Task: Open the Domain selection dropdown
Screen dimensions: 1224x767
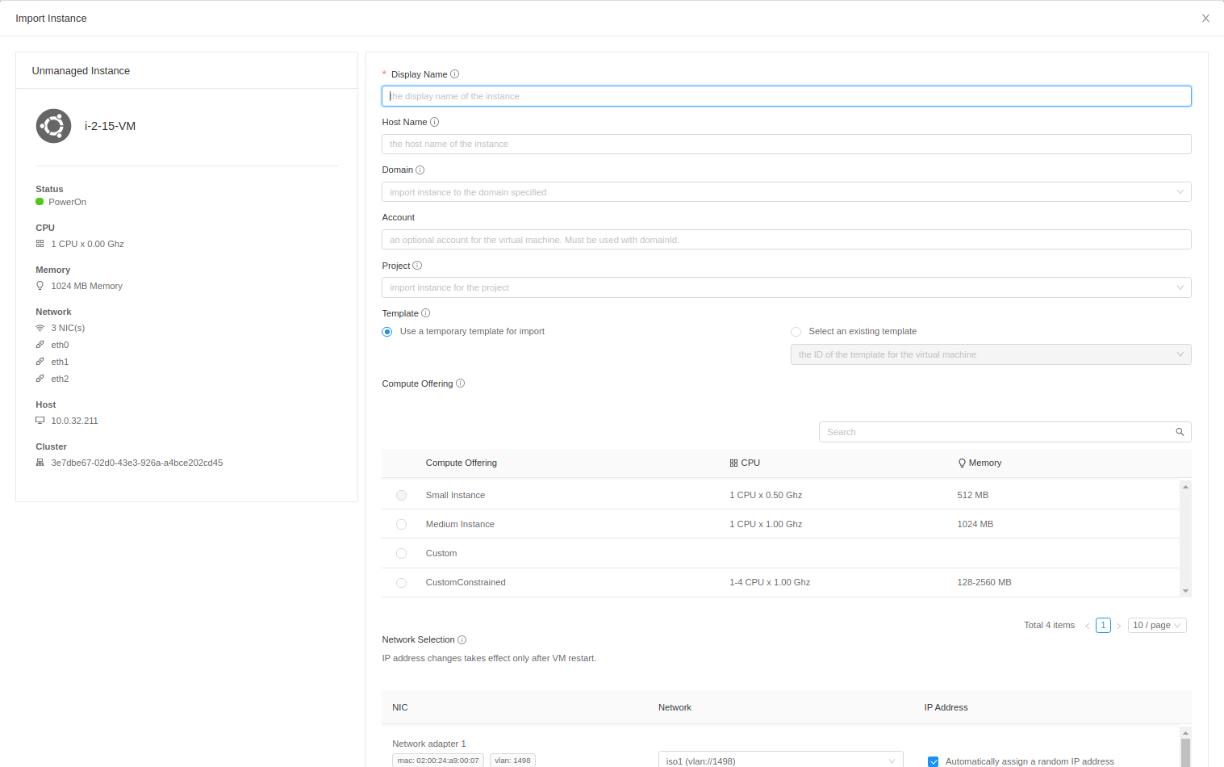Action: 1180,191
